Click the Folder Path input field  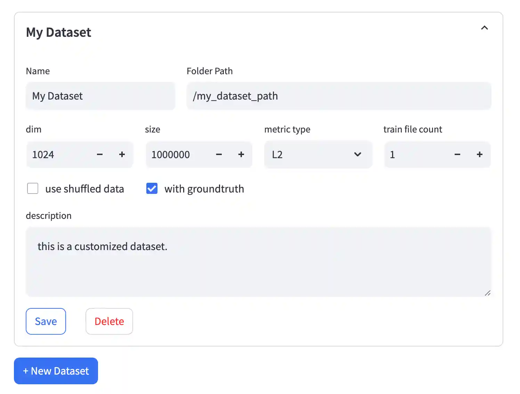(339, 96)
